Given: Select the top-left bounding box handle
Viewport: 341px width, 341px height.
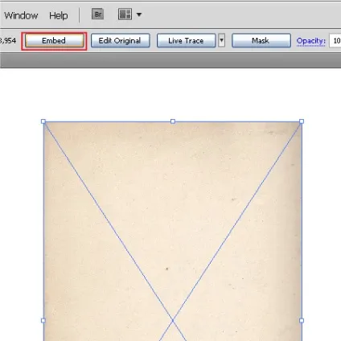Looking at the screenshot, I should click(x=43, y=121).
